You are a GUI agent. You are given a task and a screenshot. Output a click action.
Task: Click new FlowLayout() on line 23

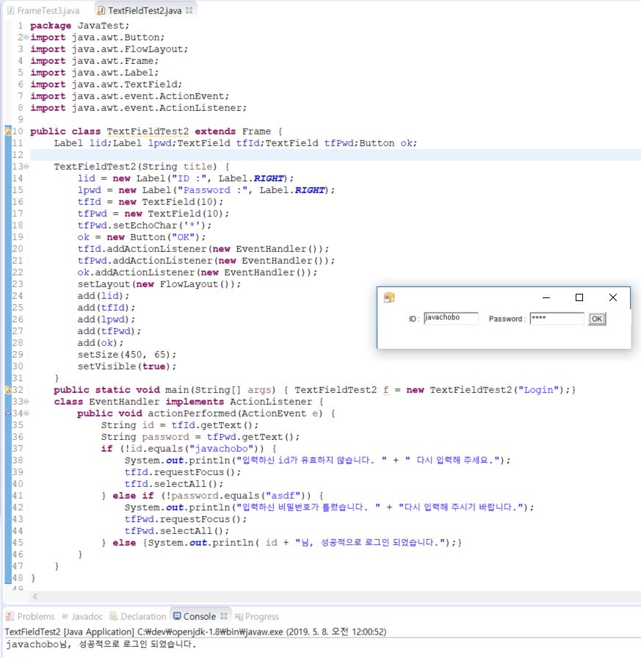click(186, 284)
